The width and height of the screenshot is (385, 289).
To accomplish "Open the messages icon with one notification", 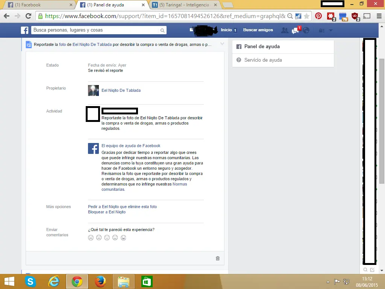I will click(296, 30).
